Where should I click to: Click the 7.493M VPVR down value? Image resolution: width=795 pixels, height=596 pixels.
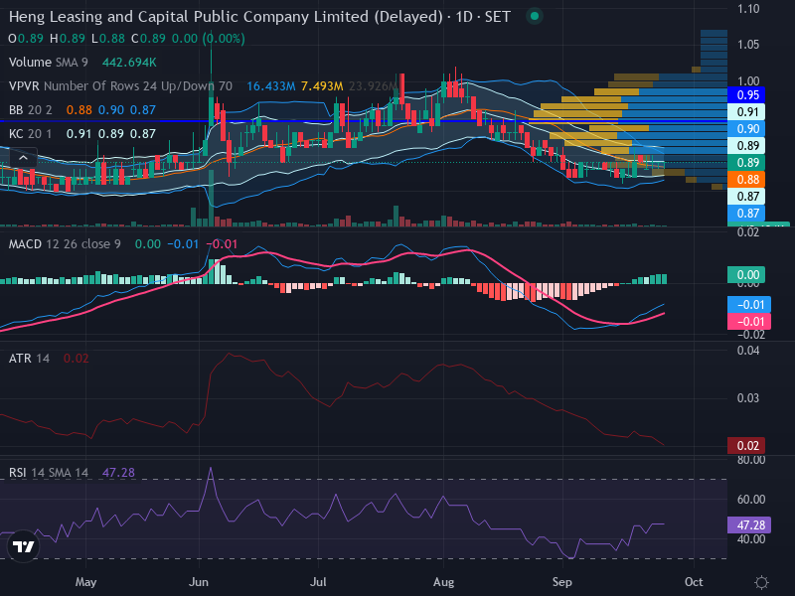pos(322,86)
